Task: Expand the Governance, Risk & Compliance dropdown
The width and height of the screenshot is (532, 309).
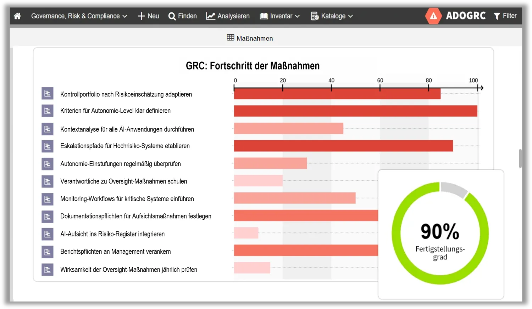Action: [79, 16]
